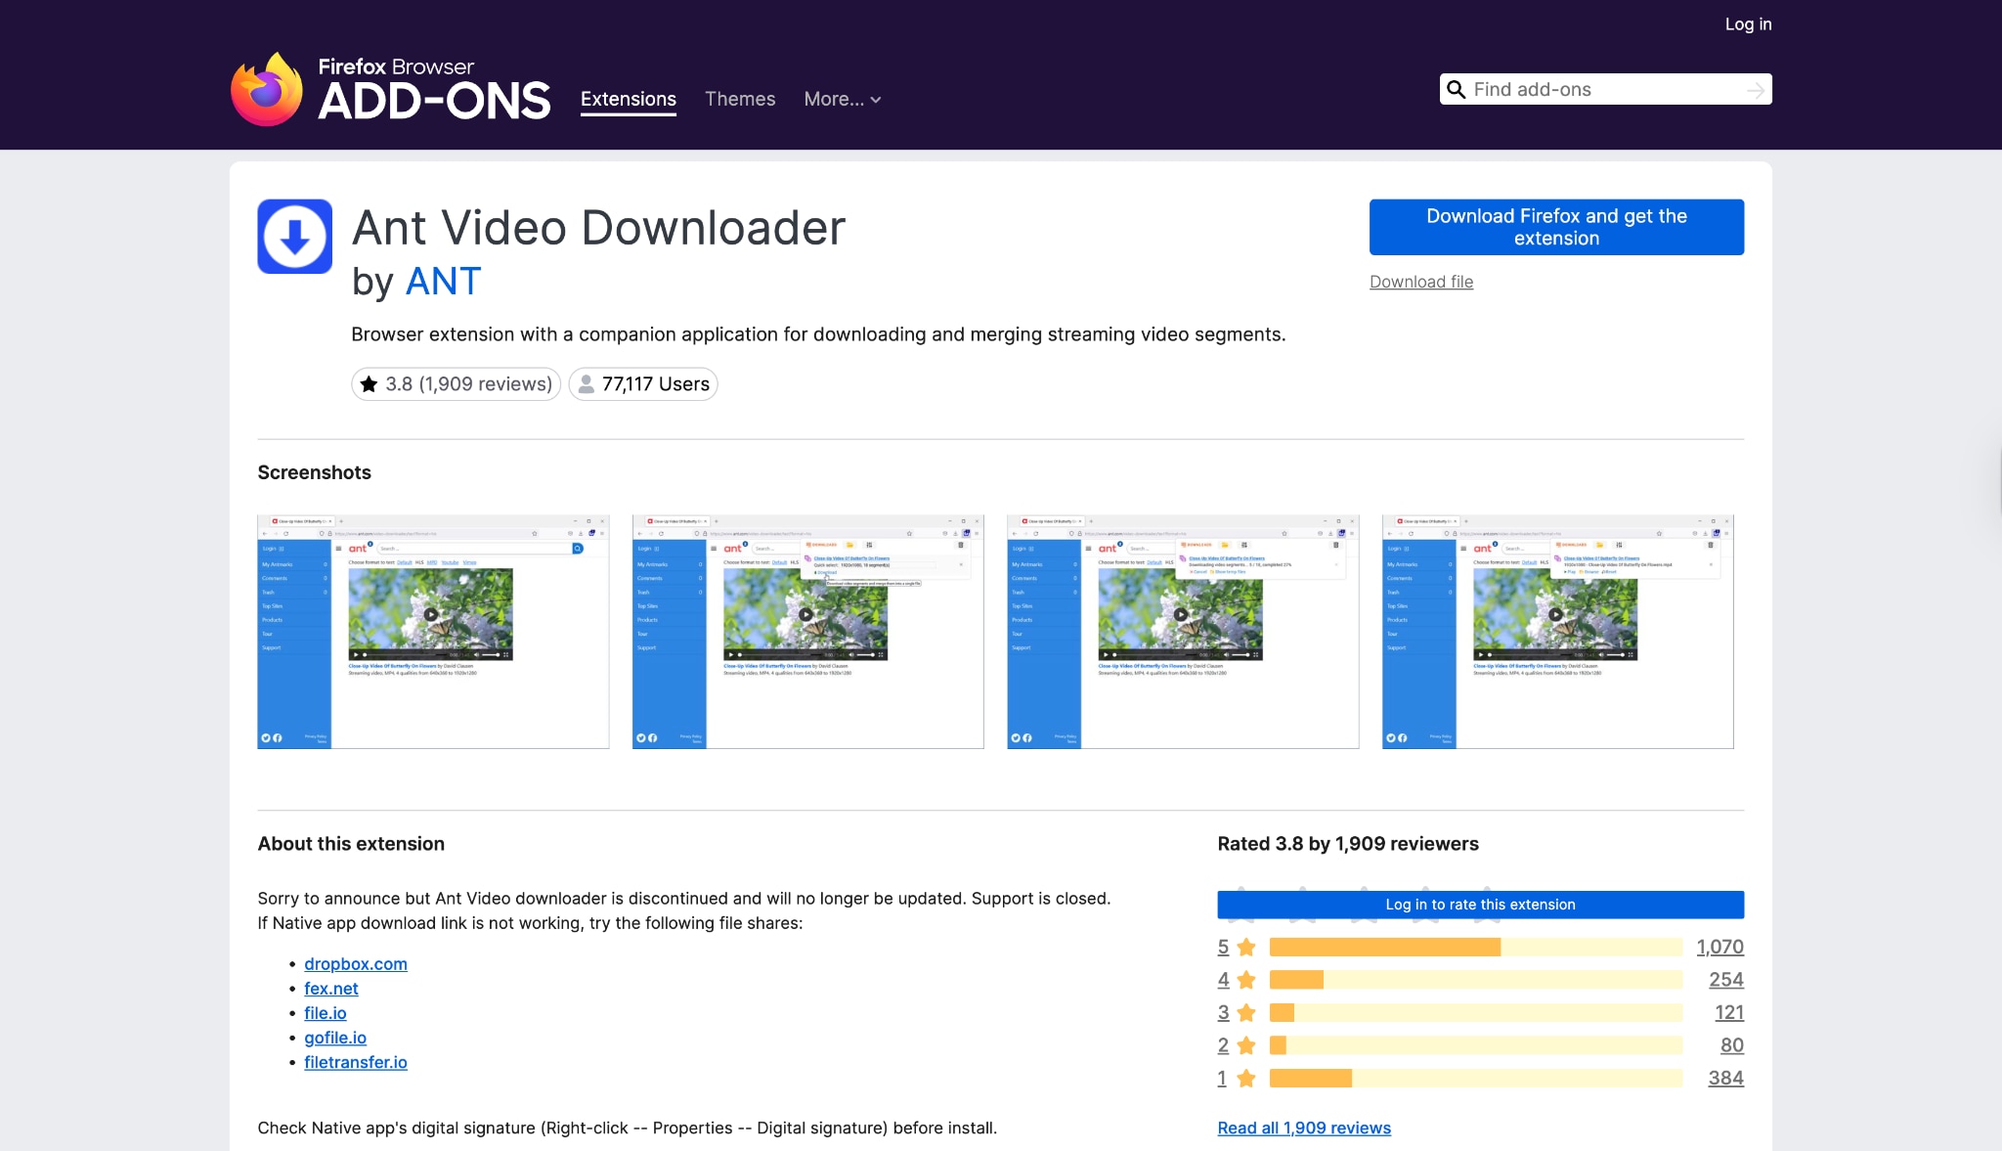The image size is (2002, 1151).
Task: Click the star icon in the 3.8 rating badge
Action: click(x=370, y=383)
